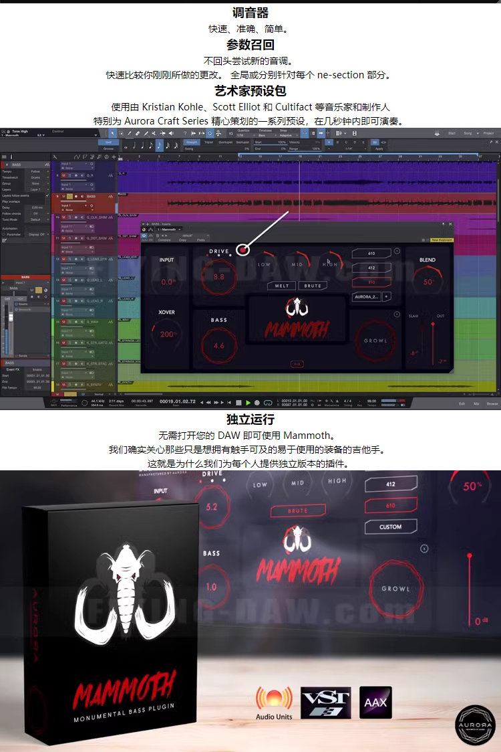The image size is (501, 752).
Task: Click the IQ quantize icon
Action: [230, 133]
